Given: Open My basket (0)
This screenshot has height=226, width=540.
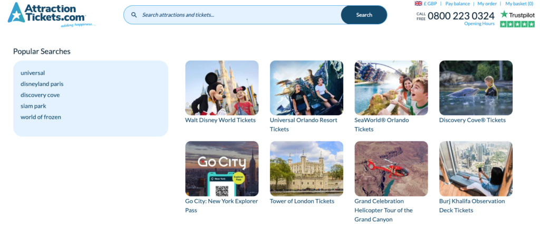Looking at the screenshot, I should tap(519, 4).
